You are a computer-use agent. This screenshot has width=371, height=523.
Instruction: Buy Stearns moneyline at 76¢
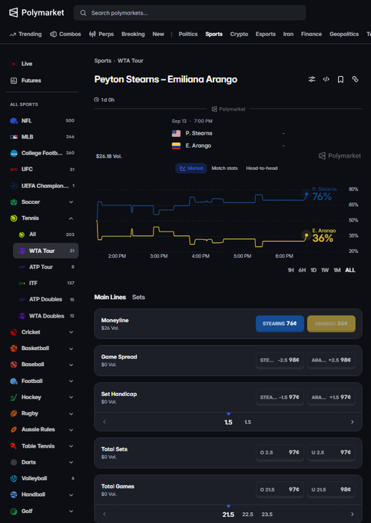coord(280,324)
